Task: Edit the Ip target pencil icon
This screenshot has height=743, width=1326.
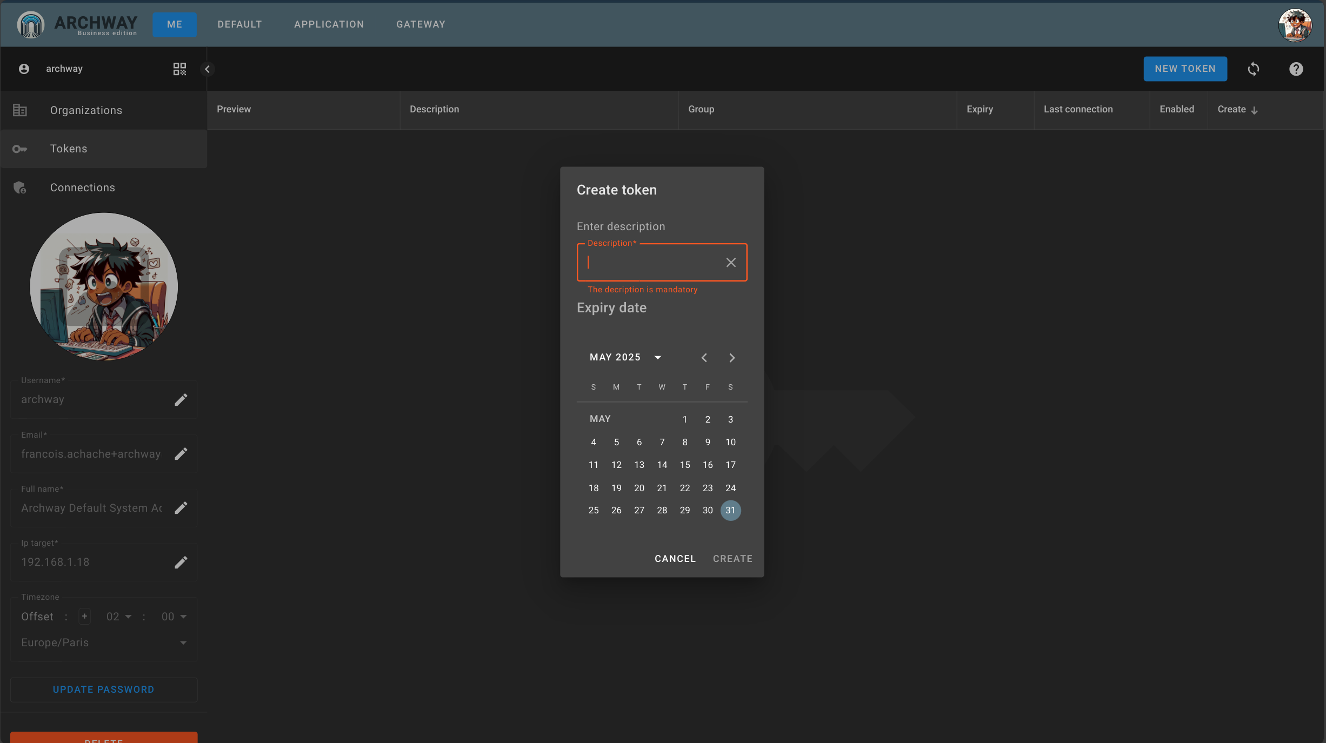Action: coord(181,562)
